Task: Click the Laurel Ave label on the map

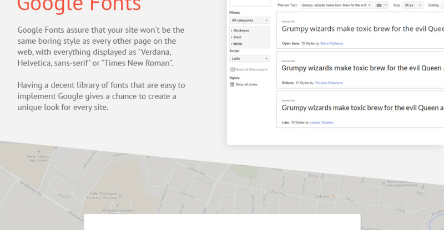Action: coord(304,185)
